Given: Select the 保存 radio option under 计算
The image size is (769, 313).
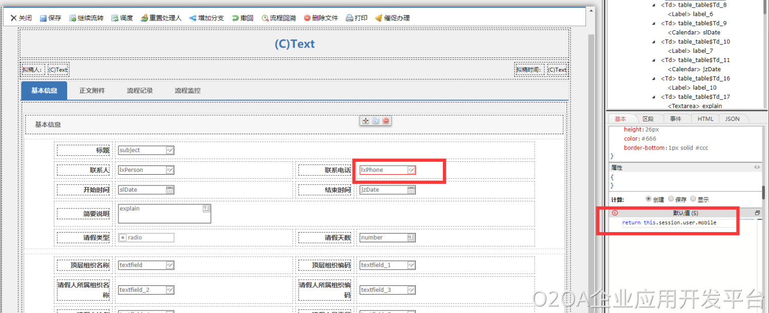Looking at the screenshot, I should click(x=671, y=199).
